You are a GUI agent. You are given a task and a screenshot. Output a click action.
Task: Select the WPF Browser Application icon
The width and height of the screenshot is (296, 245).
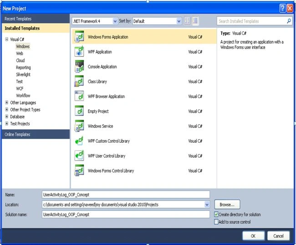(x=79, y=96)
